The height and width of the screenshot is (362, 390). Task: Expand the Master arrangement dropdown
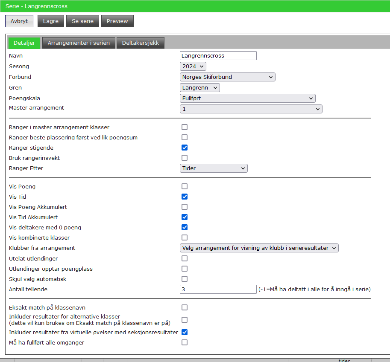[251, 109]
